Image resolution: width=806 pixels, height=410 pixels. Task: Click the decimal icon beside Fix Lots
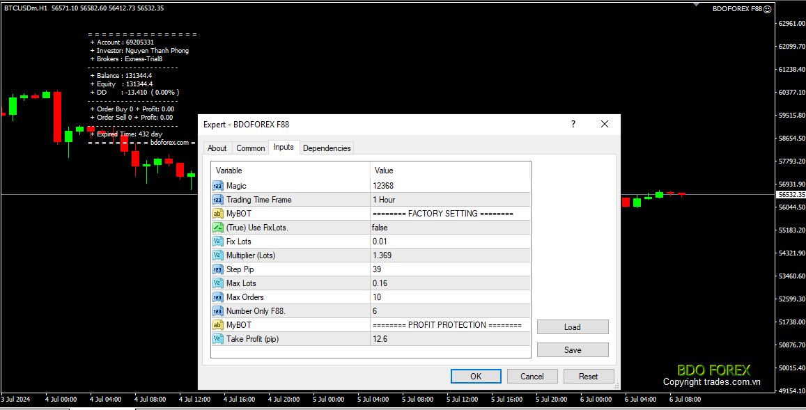[218, 242]
